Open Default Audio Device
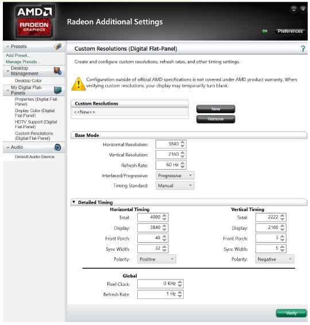 click(x=34, y=156)
